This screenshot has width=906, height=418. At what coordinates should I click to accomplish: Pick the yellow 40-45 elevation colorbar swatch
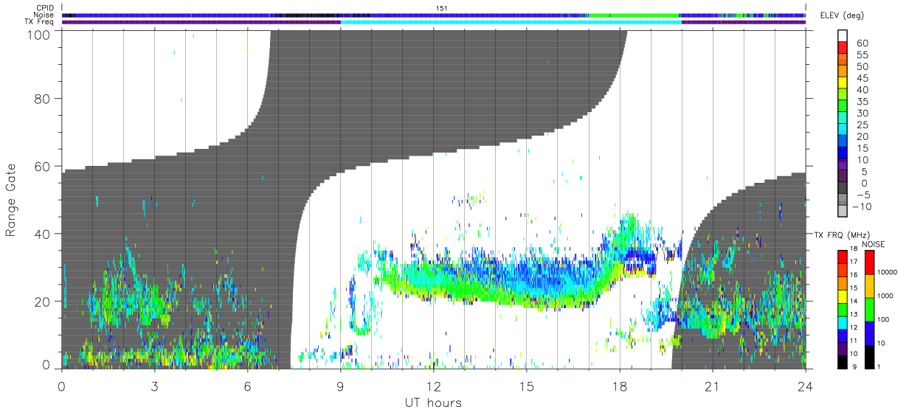pos(843,84)
